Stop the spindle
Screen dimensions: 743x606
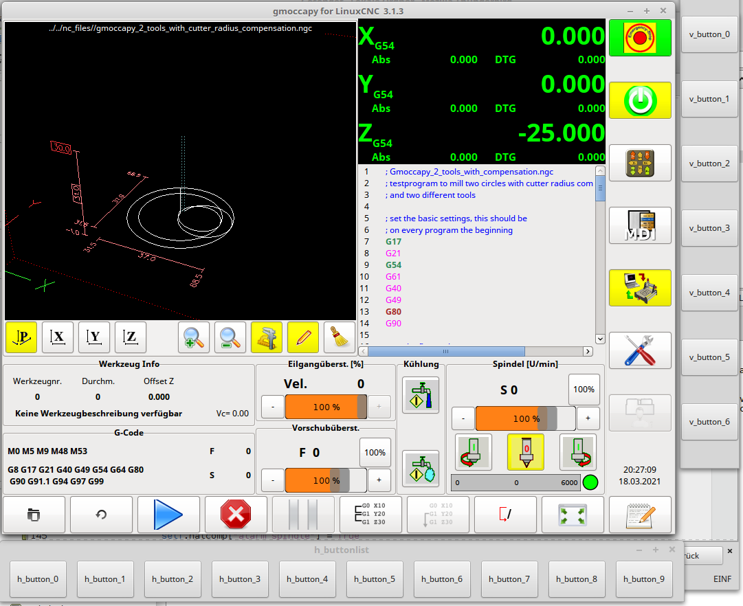click(x=526, y=452)
